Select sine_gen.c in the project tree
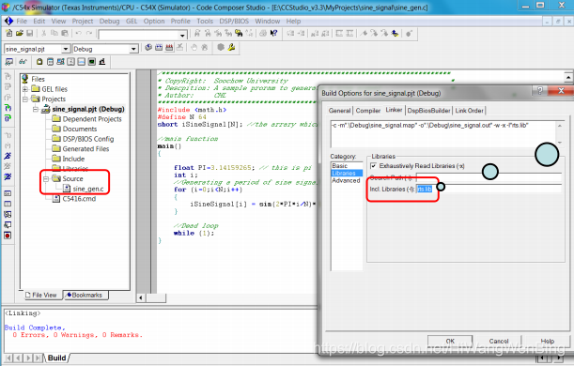574x366 pixels. [88, 189]
